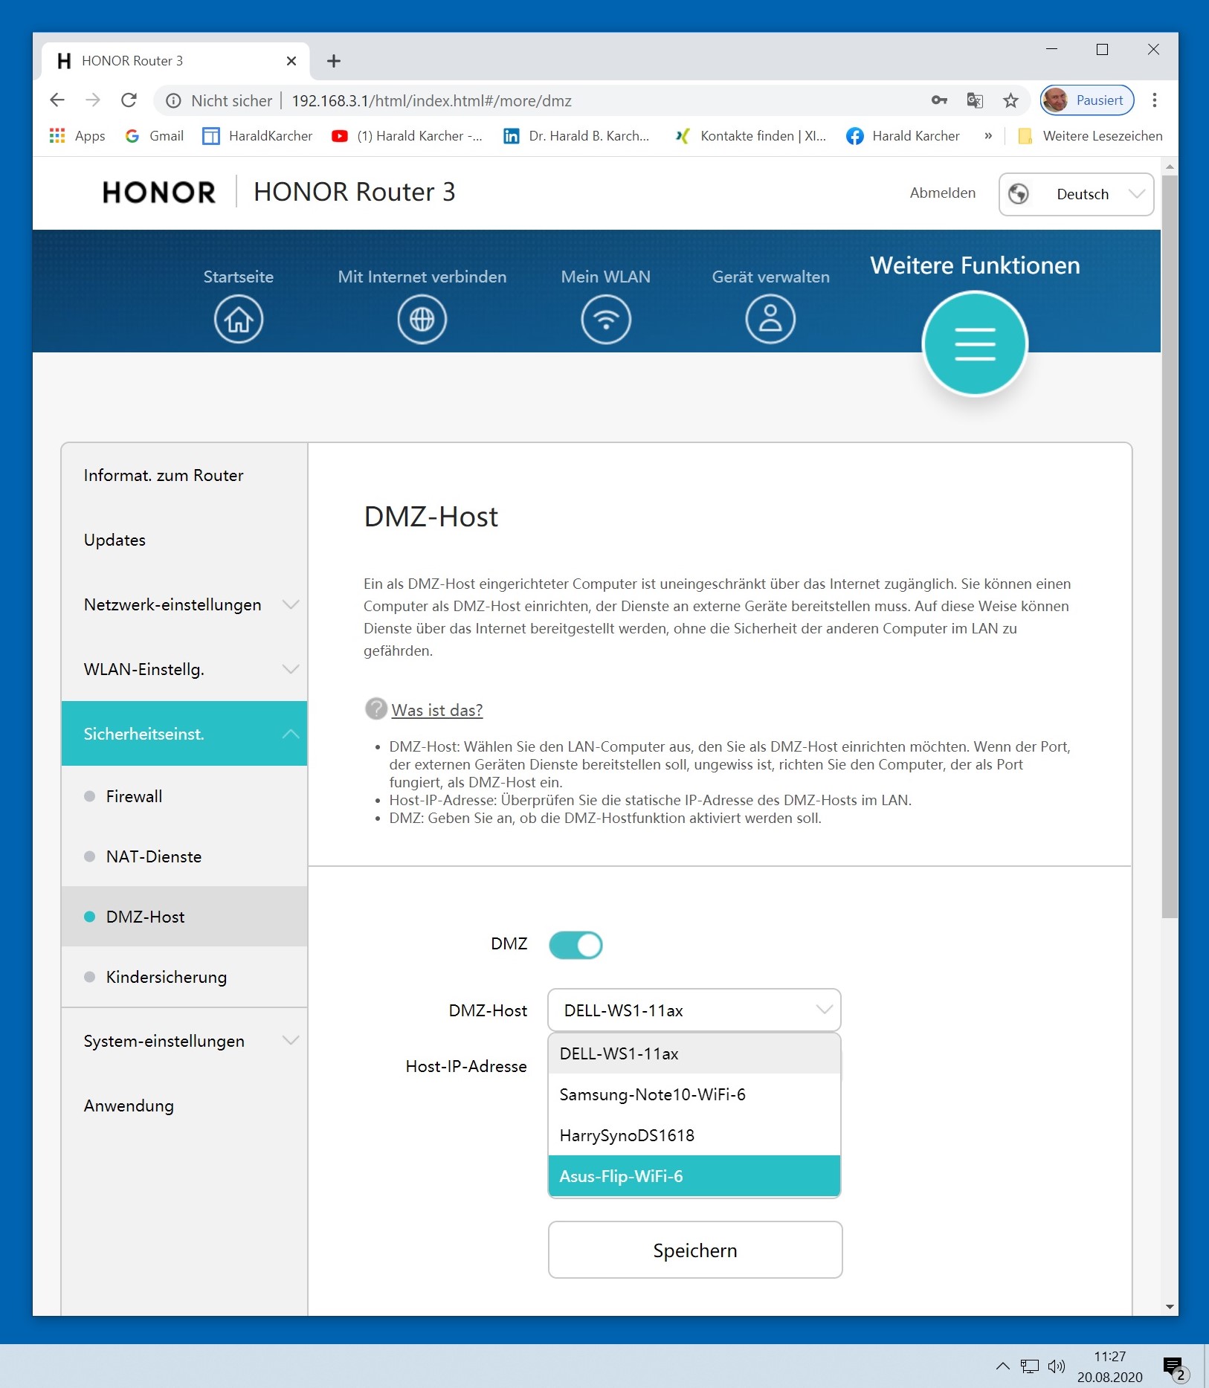The width and height of the screenshot is (1209, 1388).
Task: Open the Deutsch language dropdown
Action: pos(1076,194)
